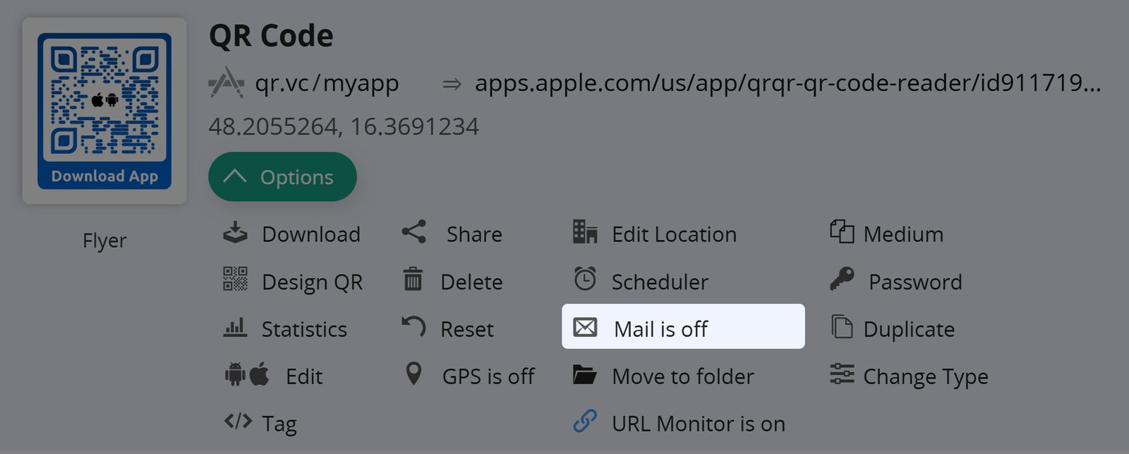Click the Delete trash can icon
Screen dimensions: 1129x454
pyautogui.click(x=413, y=280)
